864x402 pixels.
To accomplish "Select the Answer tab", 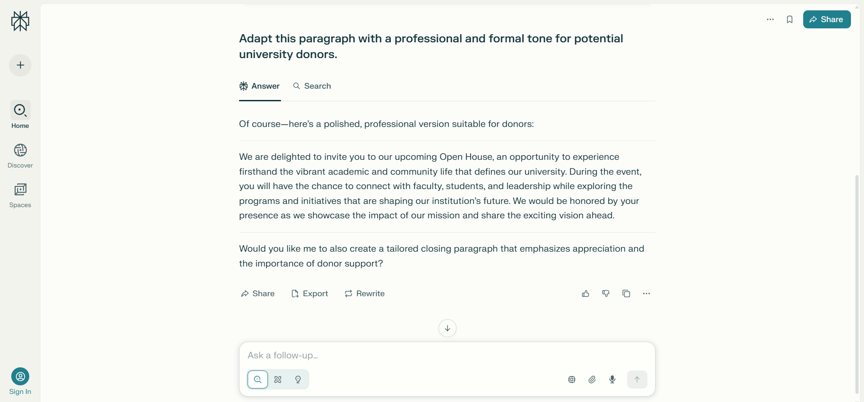I will click(x=259, y=86).
